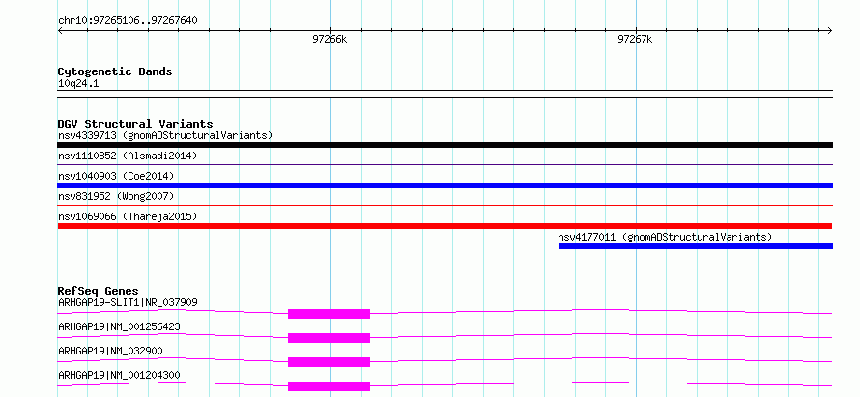This screenshot has height=397, width=860.
Task: Open the ARHGAP19|NM_001256423 transcript label
Action: (119, 326)
